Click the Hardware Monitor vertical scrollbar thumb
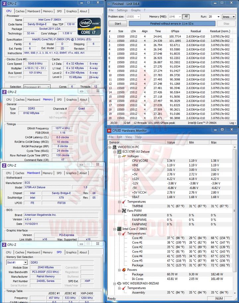This screenshot has height=303, width=239. (235, 211)
